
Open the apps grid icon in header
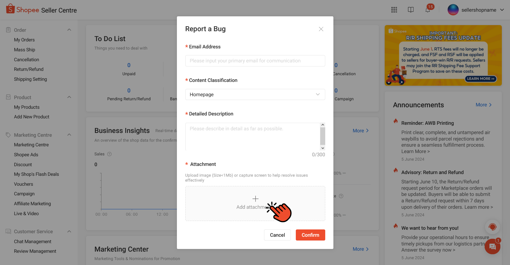(394, 10)
